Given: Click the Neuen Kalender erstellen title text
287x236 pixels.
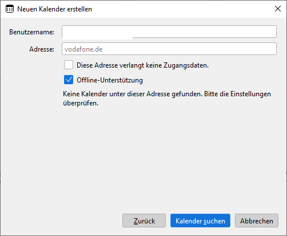Looking at the screenshot, I should coord(54,9).
